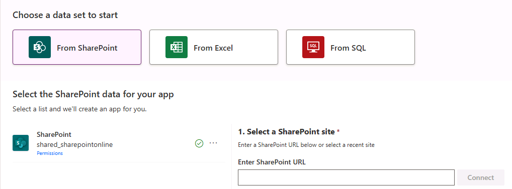Click the teal SharePoint connection icon
512x189 pixels.
click(21, 143)
